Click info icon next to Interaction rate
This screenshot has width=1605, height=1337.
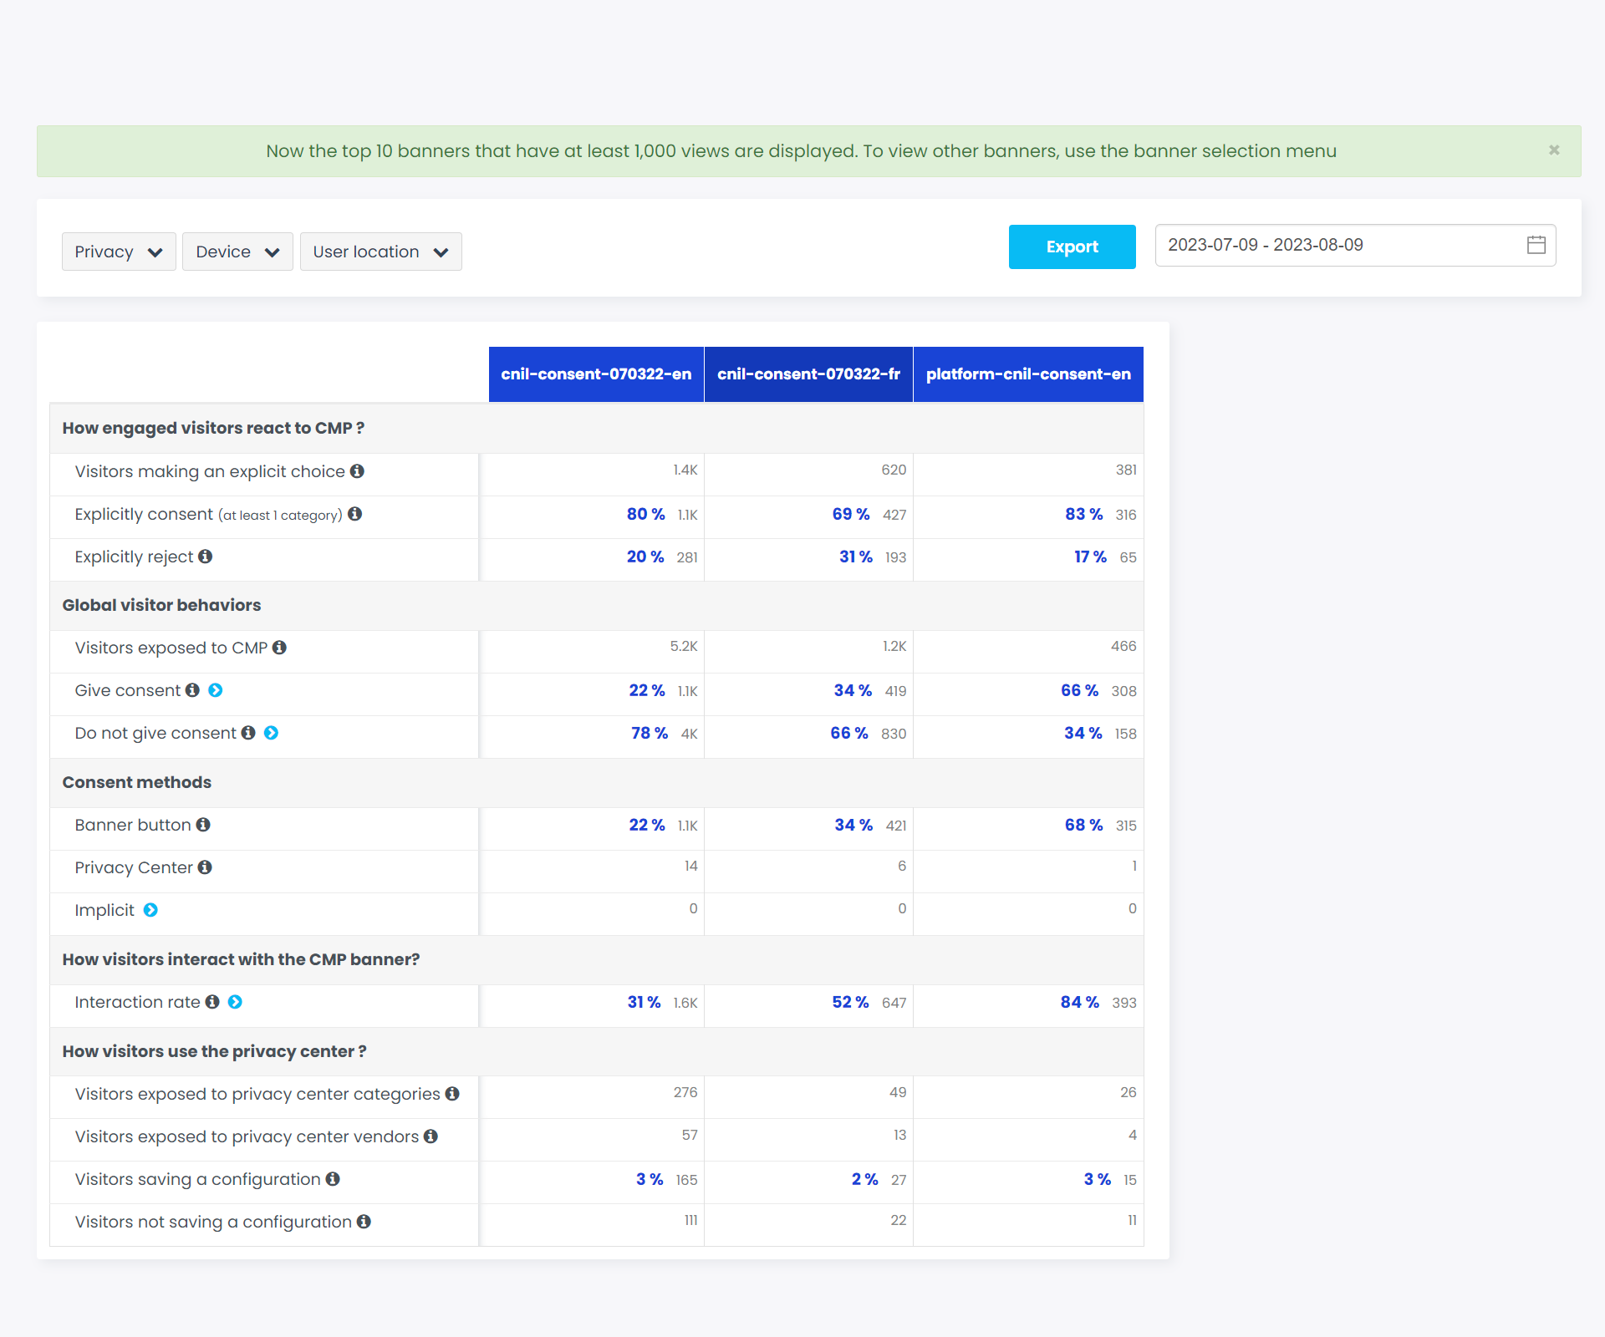[x=212, y=1002]
